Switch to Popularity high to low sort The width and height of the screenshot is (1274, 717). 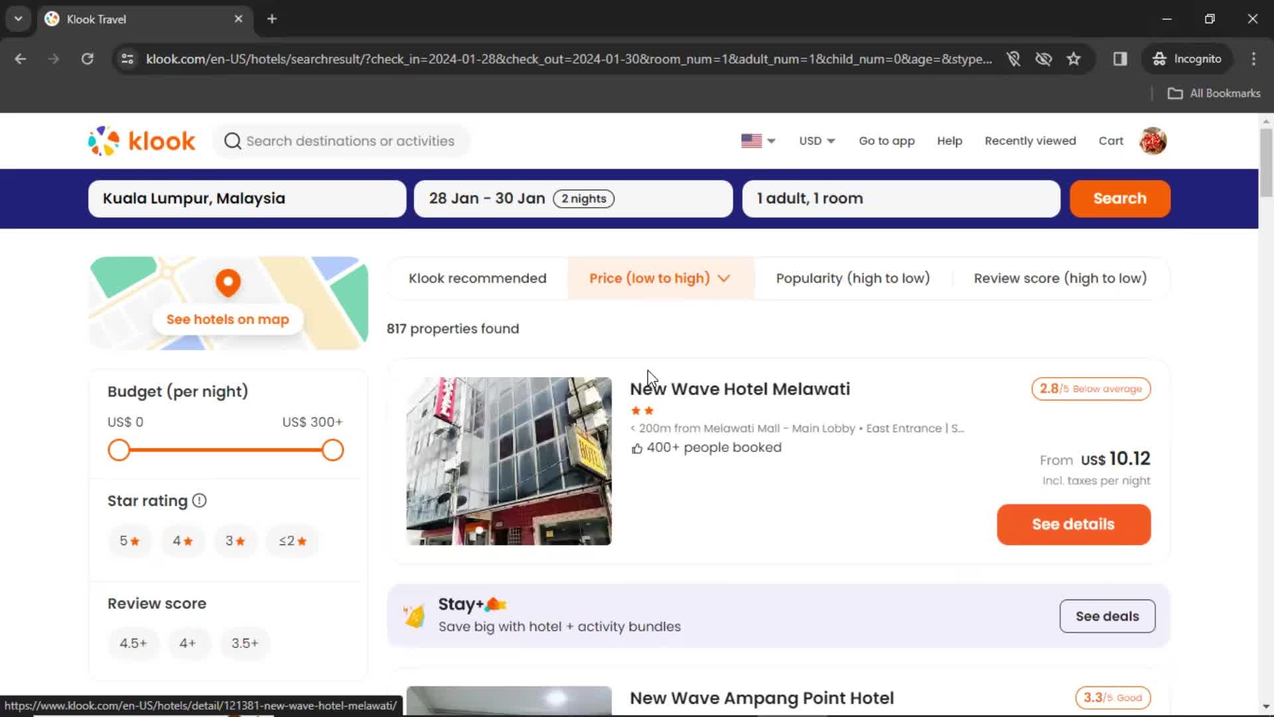point(853,278)
